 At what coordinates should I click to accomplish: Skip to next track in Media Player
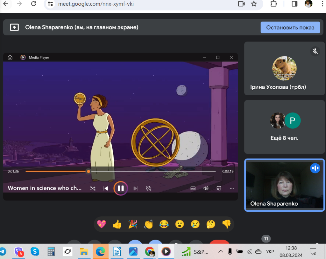[x=136, y=188]
